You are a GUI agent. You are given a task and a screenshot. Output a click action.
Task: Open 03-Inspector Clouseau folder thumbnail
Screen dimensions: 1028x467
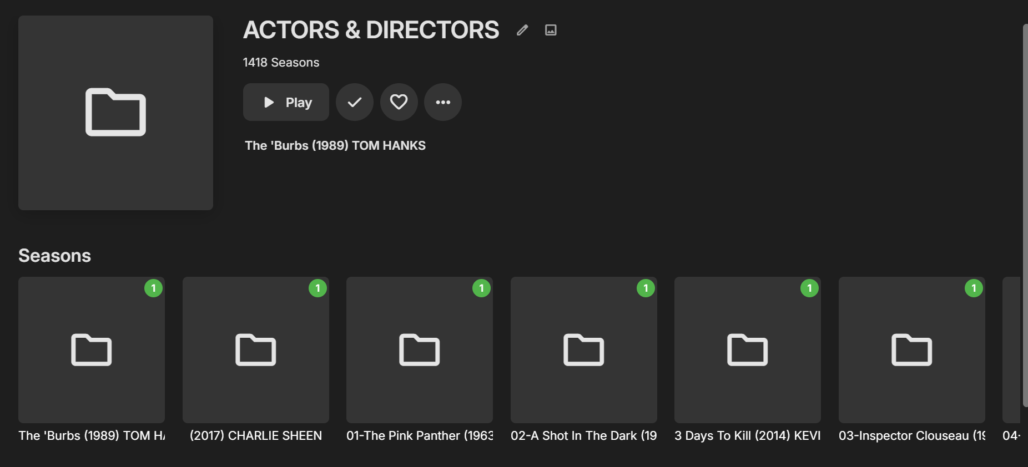coord(912,349)
